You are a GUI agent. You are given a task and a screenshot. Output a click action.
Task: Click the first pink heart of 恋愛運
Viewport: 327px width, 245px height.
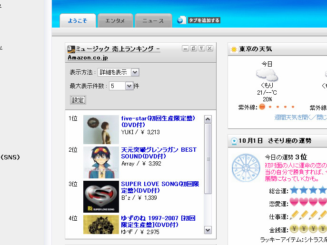(x=294, y=202)
